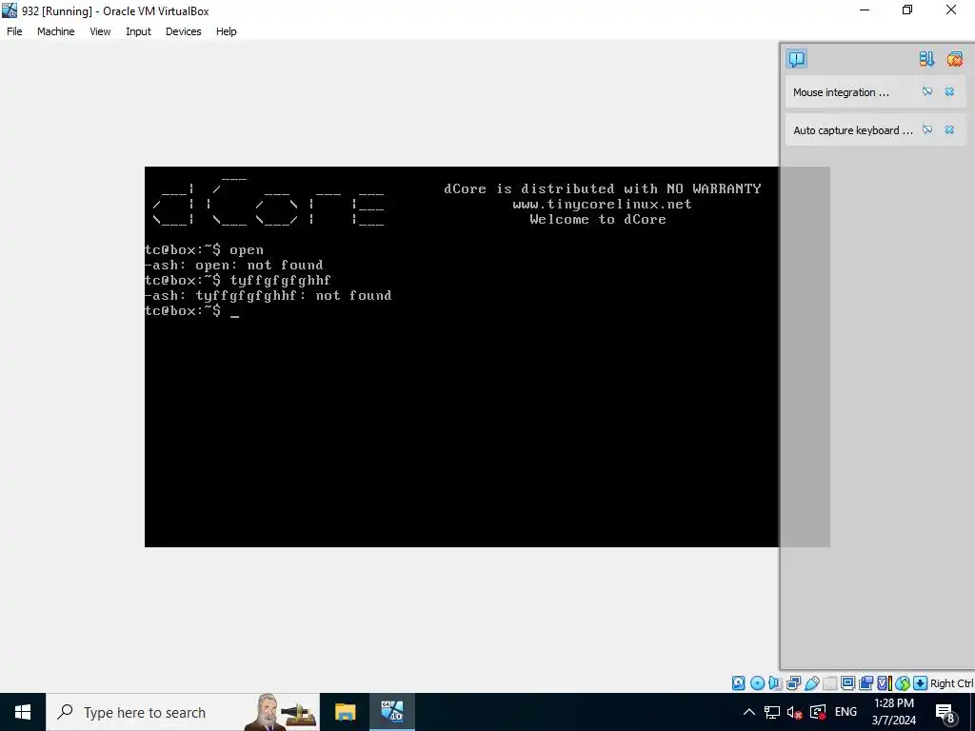Viewport: 975px width, 731px height.
Task: Click the taskbar search box
Action: click(x=183, y=712)
